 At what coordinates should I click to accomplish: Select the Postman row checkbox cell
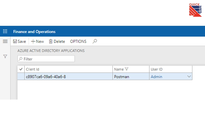click(x=21, y=76)
